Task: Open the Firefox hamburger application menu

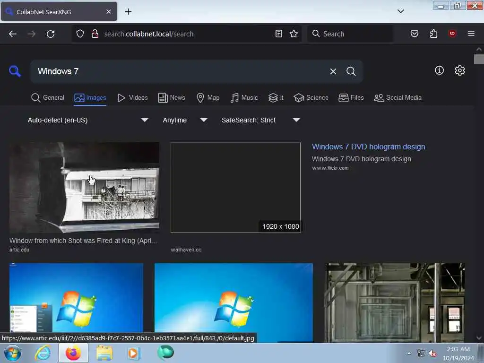Action: [x=471, y=34]
